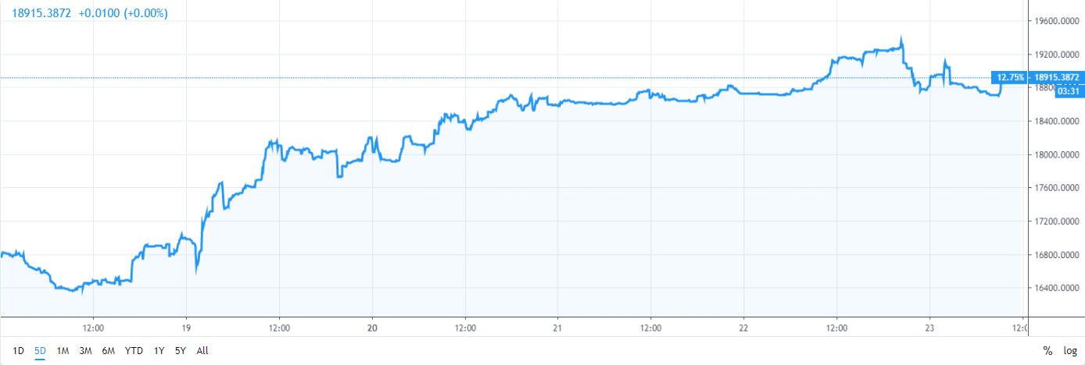Switch chart to 1Y range
Image resolution: width=1085 pixels, height=365 pixels.
[x=159, y=351]
